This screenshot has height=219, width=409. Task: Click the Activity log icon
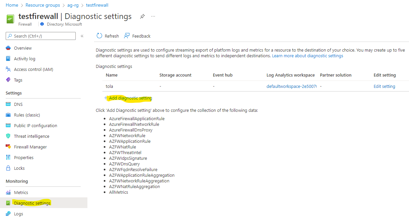click(8, 59)
